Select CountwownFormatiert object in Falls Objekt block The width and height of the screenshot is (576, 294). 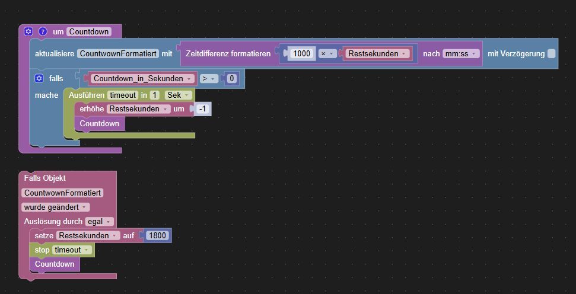click(62, 193)
